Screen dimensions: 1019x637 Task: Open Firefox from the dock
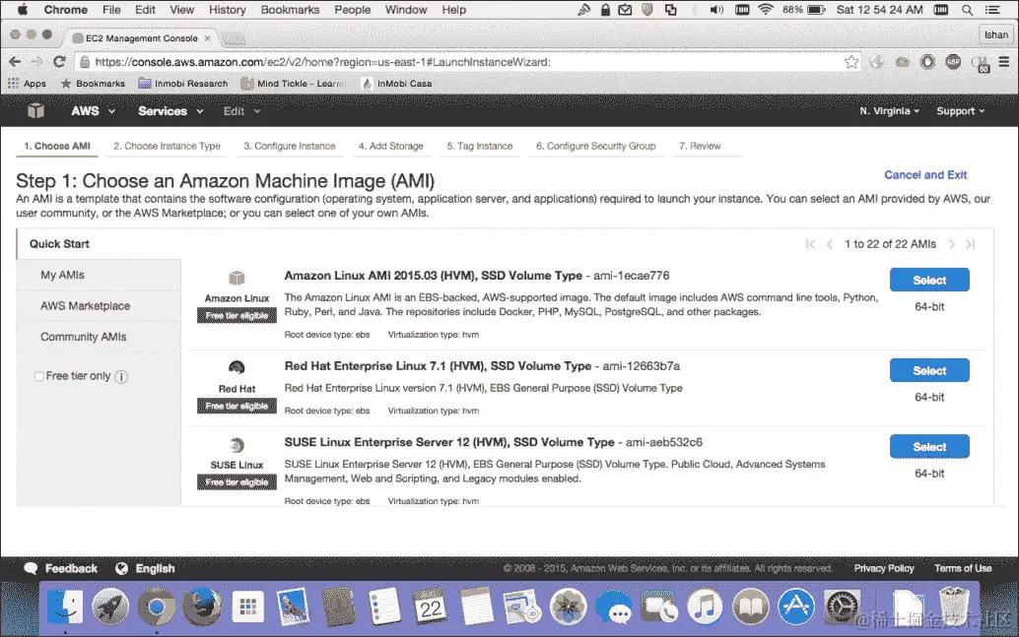[202, 607]
